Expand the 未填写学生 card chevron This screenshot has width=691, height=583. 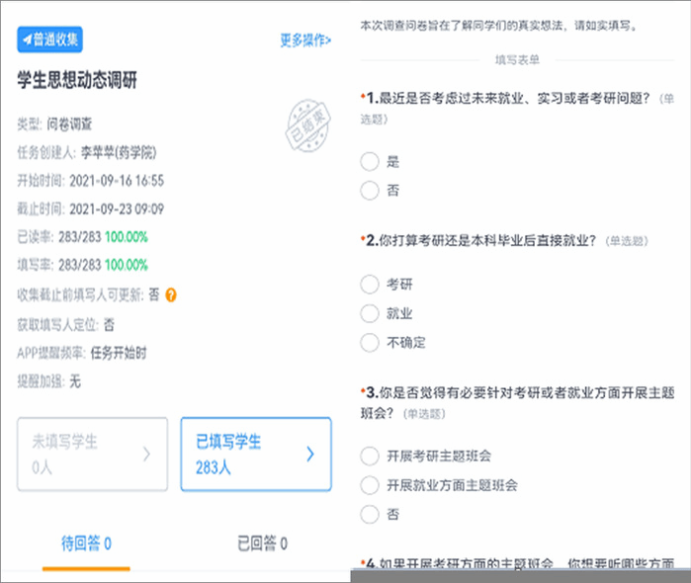point(147,455)
